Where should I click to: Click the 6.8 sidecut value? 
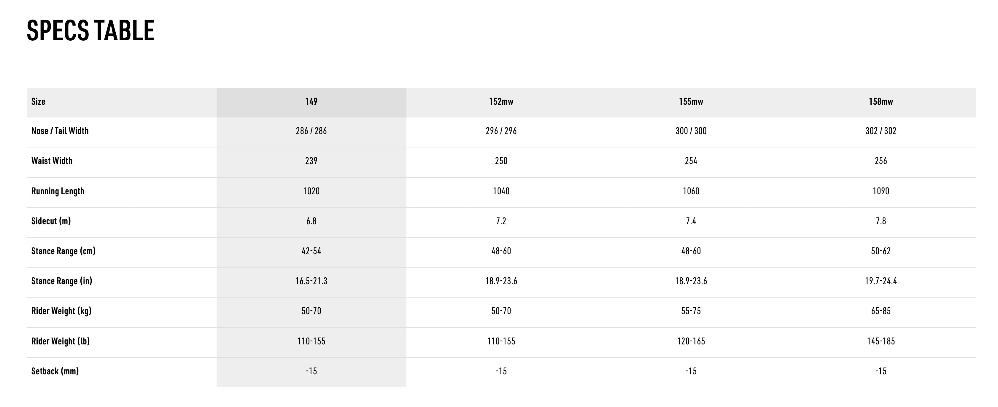(x=311, y=221)
